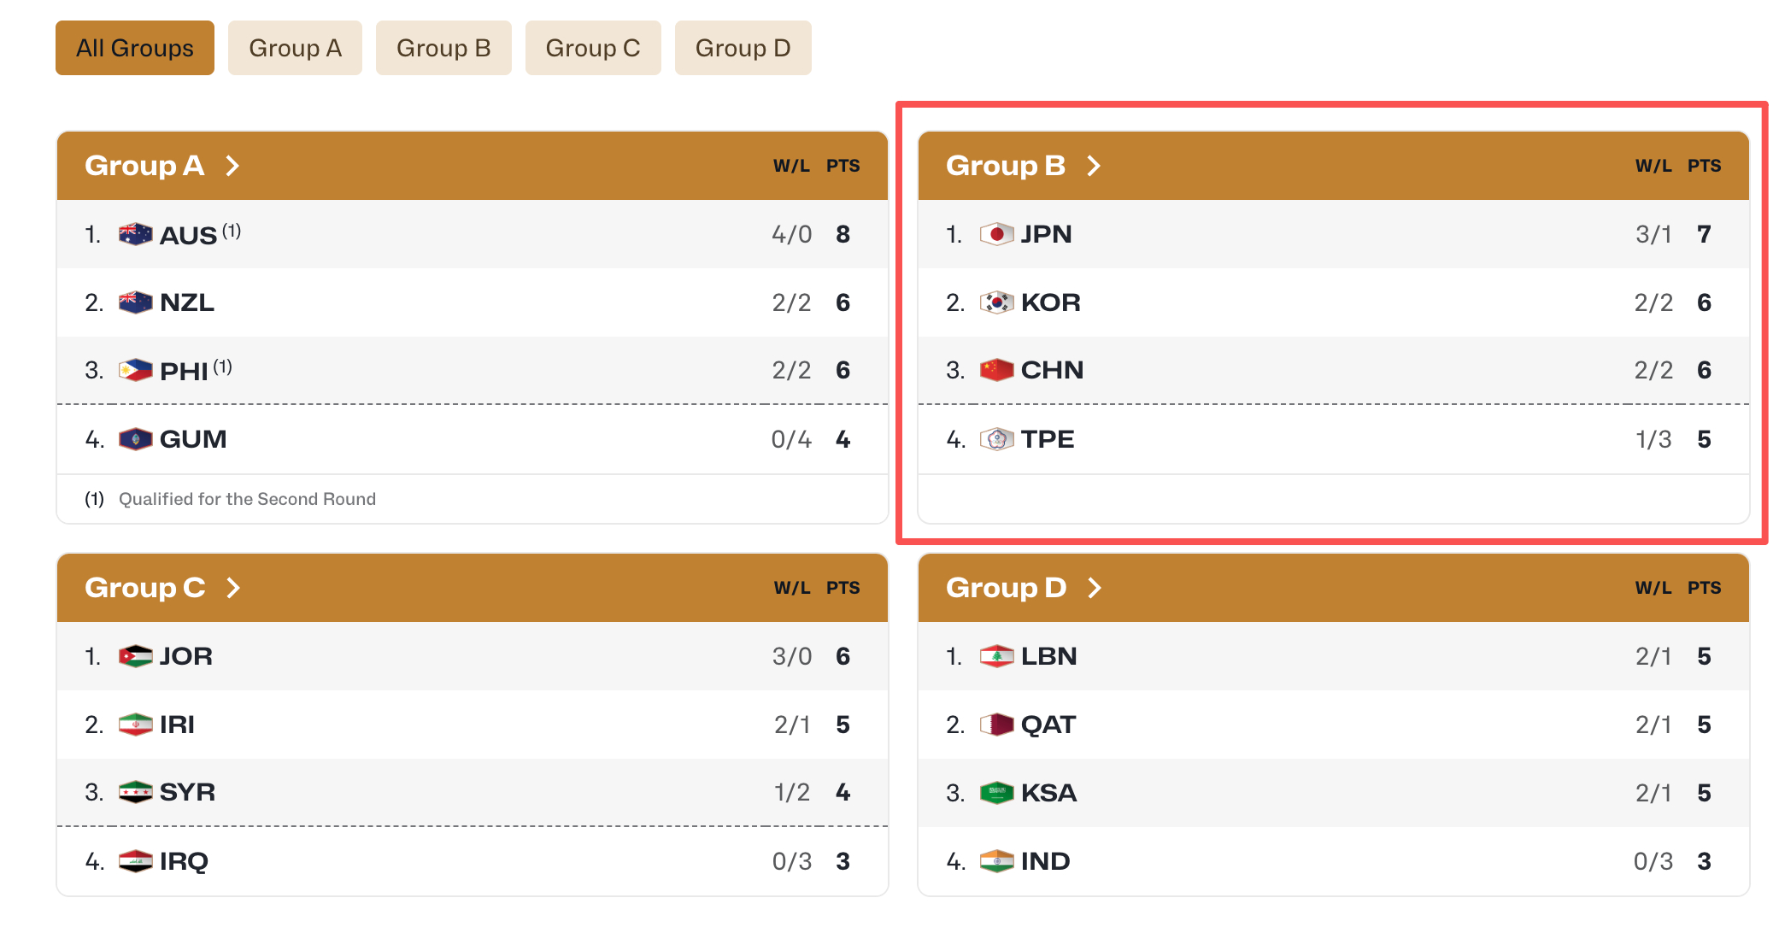Image resolution: width=1779 pixels, height=933 pixels.
Task: Select the All Groups tab
Action: click(x=135, y=48)
